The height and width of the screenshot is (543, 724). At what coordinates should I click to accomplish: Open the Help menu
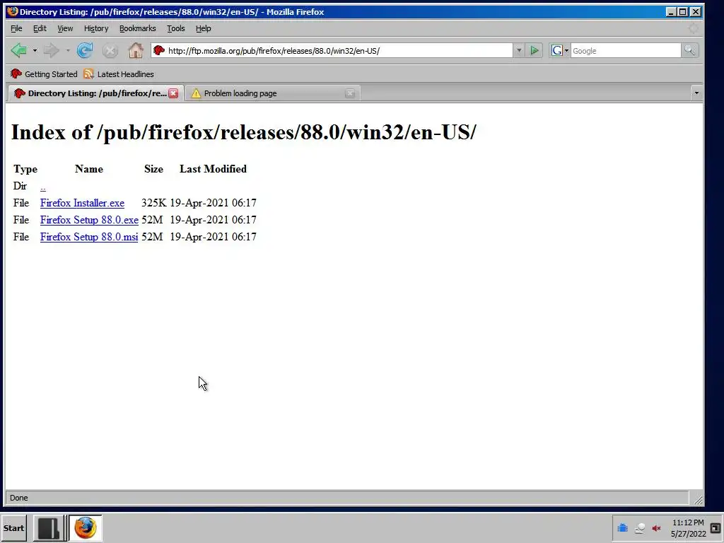tap(203, 28)
